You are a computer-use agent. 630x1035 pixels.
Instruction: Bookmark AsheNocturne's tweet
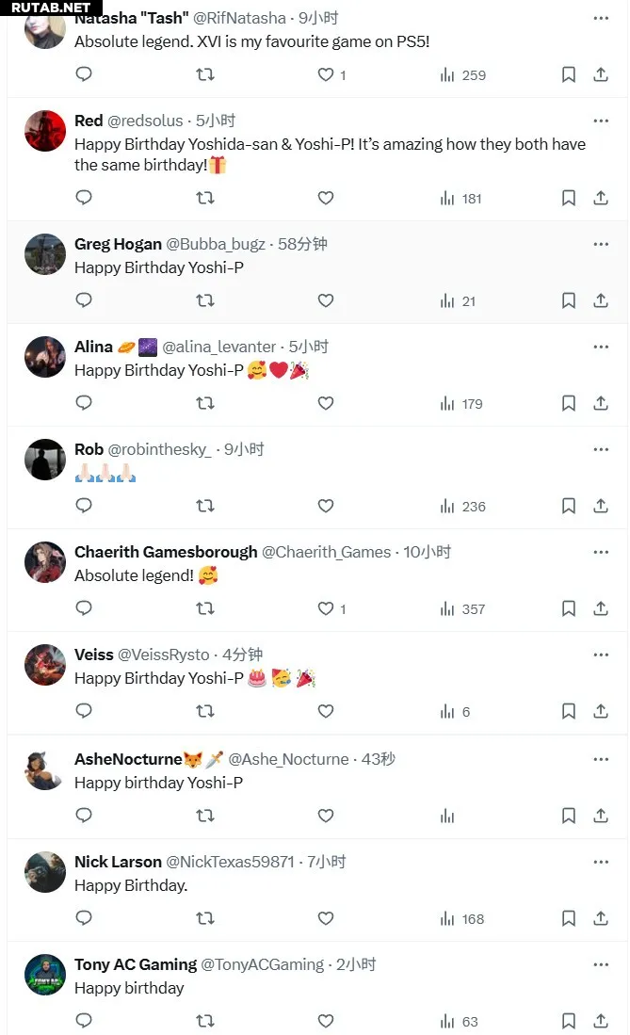(568, 815)
